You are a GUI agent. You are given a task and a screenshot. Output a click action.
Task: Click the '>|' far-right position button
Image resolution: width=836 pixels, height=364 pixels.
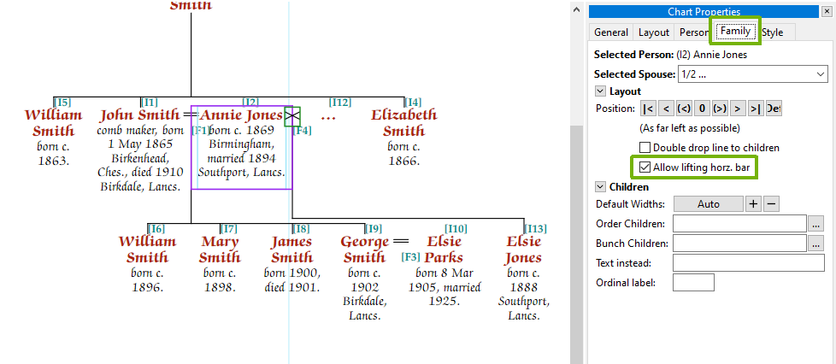pos(755,109)
